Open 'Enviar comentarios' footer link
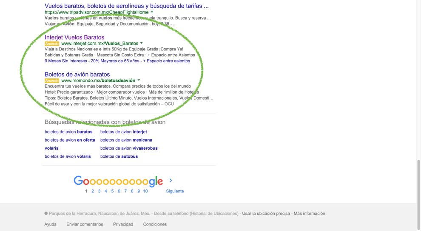This screenshot has width=421, height=231. tap(85, 224)
